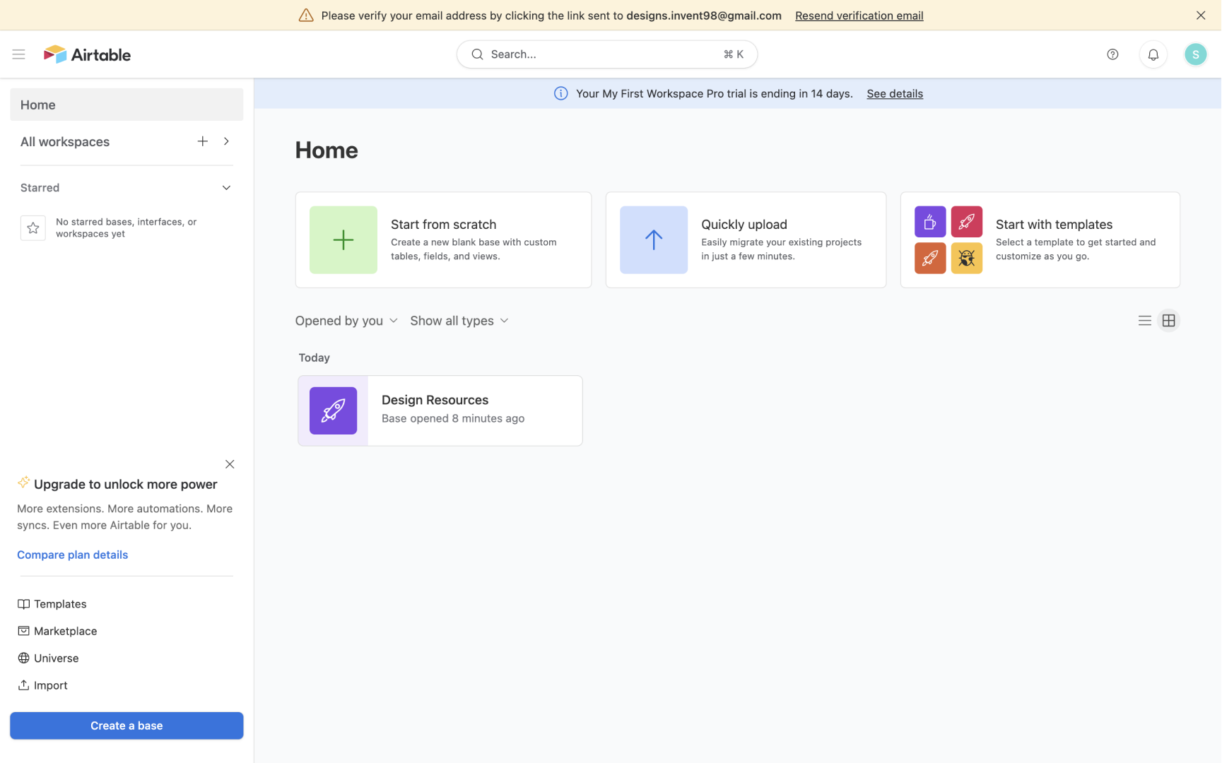The height and width of the screenshot is (763, 1222).
Task: Open the Marketplace sidebar entry
Action: (65, 630)
